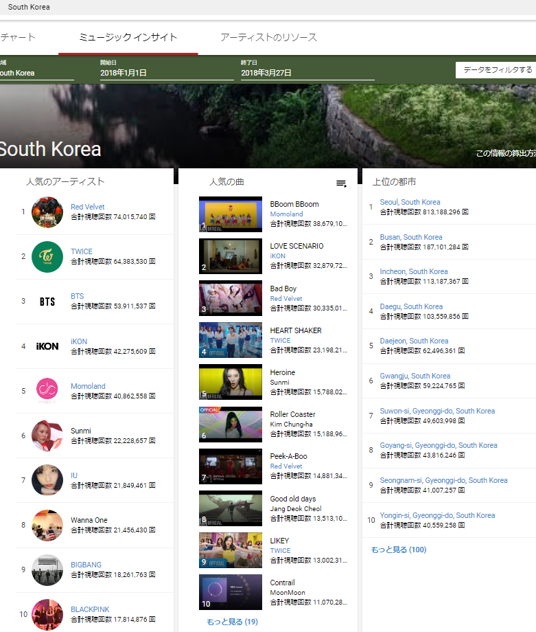Click Momoland link under BBoom BBoom
The image size is (536, 632).
pos(286,214)
